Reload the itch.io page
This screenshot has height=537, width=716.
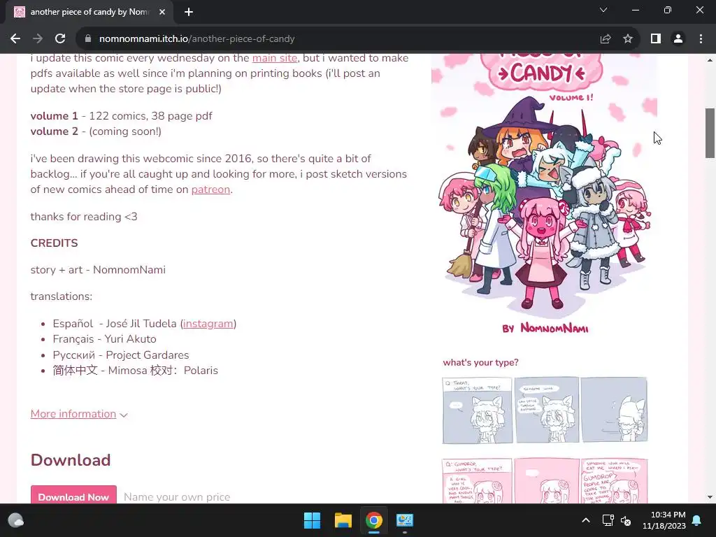tap(60, 39)
